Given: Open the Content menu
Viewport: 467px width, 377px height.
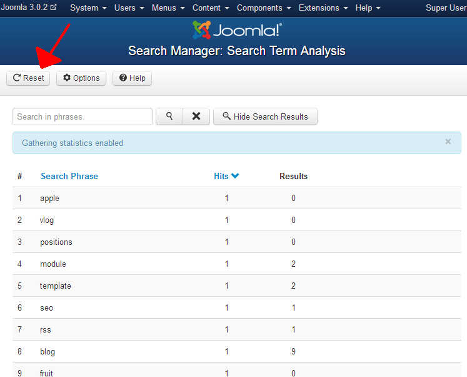Looking at the screenshot, I should [210, 8].
